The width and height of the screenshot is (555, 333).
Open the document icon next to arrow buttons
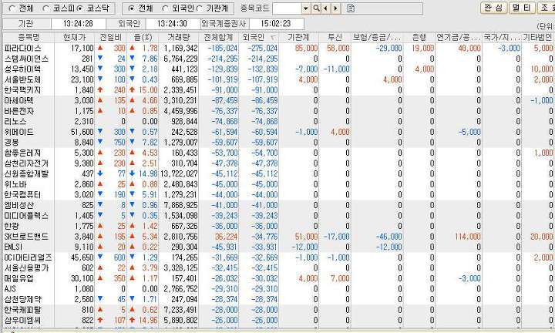pyautogui.click(x=351, y=8)
